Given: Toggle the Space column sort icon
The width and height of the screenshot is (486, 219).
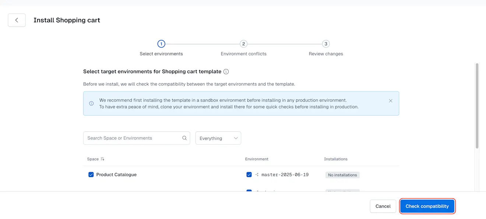Looking at the screenshot, I should click(102, 159).
